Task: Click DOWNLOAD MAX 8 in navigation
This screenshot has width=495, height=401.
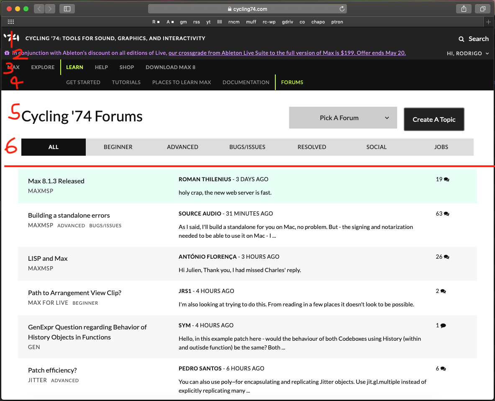Action: [x=170, y=67]
